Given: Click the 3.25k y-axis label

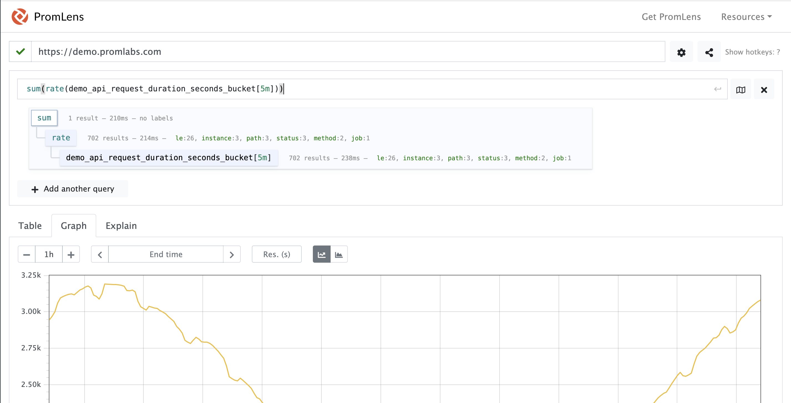Looking at the screenshot, I should point(31,275).
